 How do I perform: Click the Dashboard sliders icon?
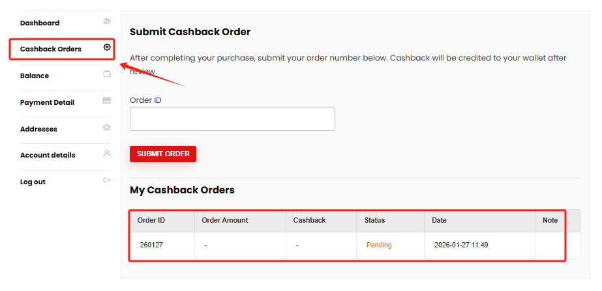click(107, 21)
